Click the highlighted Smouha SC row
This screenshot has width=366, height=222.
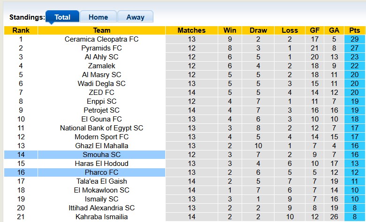coord(101,155)
